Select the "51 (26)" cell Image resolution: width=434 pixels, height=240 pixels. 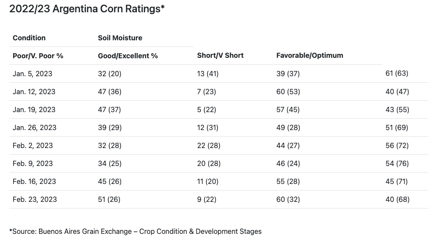[x=109, y=199]
